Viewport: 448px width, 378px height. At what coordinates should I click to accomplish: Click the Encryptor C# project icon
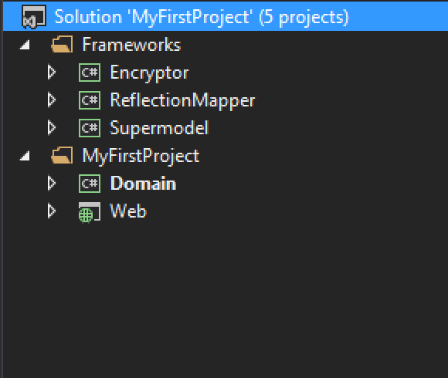(90, 73)
